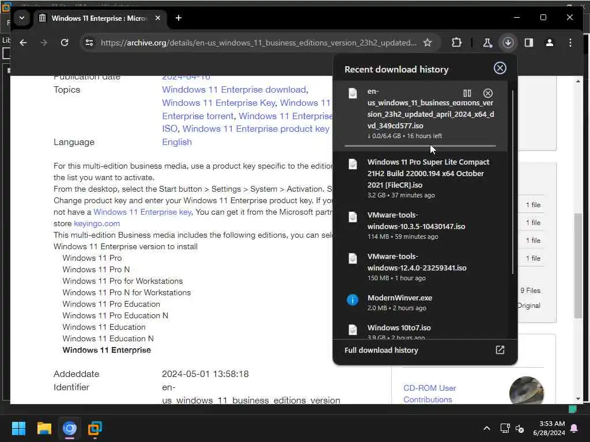This screenshot has width=590, height=442.
Task: Click page scrollbar up arrow
Action: tap(578, 81)
